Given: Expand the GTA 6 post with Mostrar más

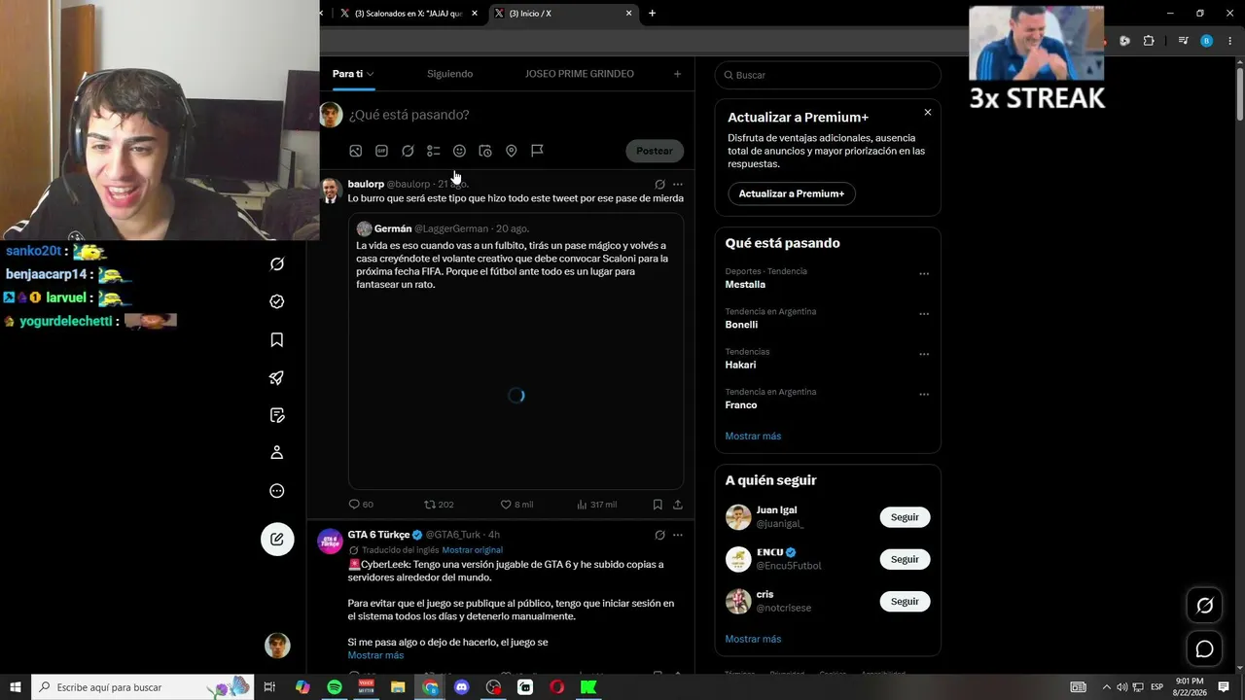Looking at the screenshot, I should (375, 655).
